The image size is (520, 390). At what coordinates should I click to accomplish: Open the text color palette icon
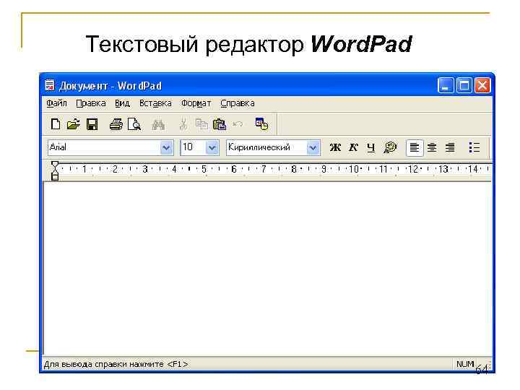tap(390, 147)
